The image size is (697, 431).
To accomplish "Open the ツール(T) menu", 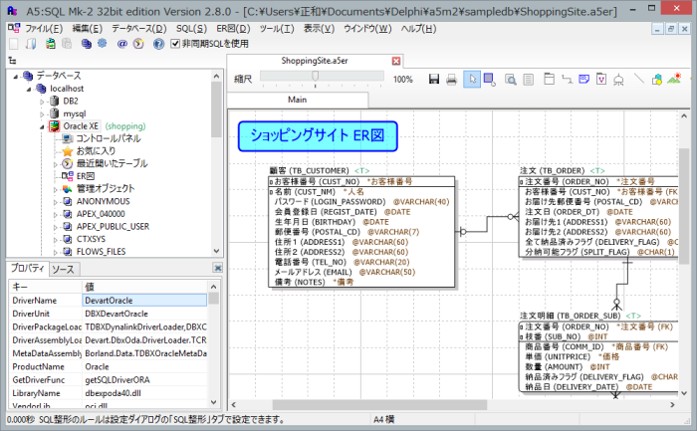I will [x=277, y=29].
